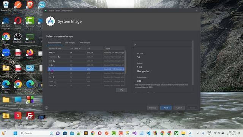This screenshot has height=137, width=243.
Task: Click the Target column header
Action: click(x=114, y=48)
